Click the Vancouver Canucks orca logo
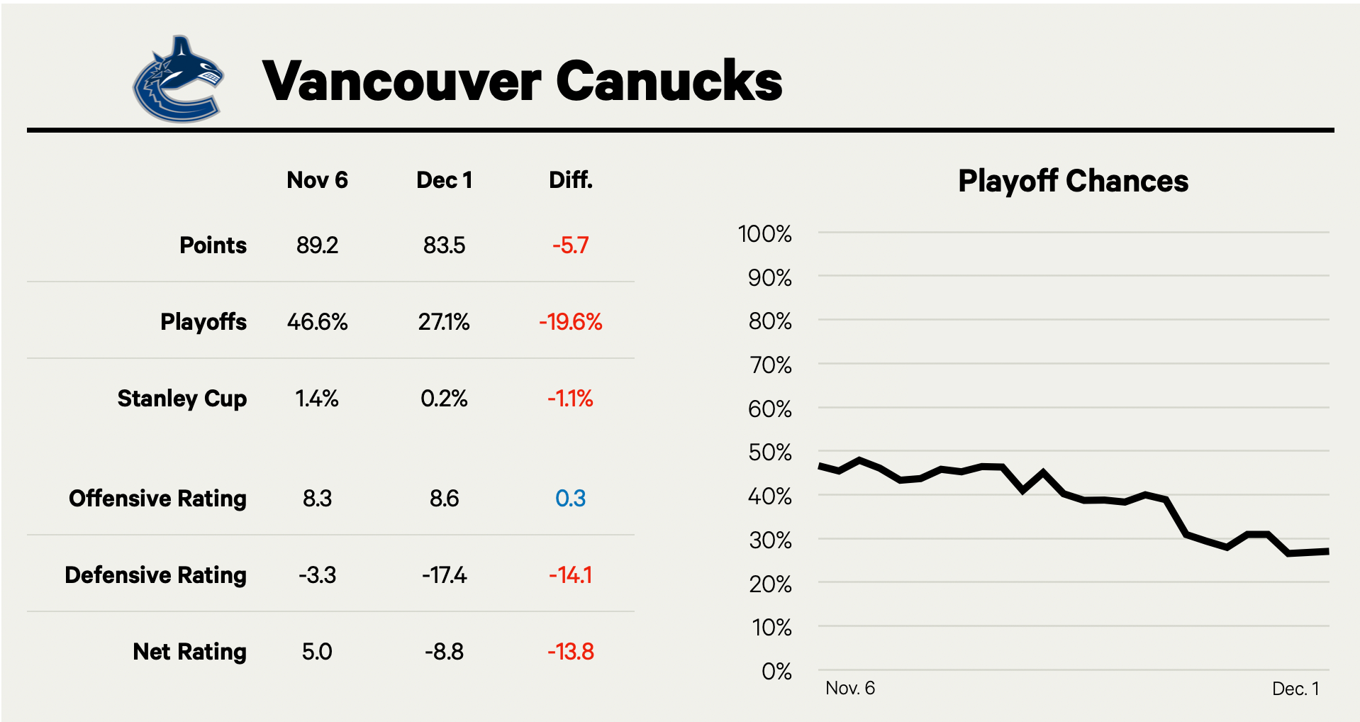 click(179, 79)
